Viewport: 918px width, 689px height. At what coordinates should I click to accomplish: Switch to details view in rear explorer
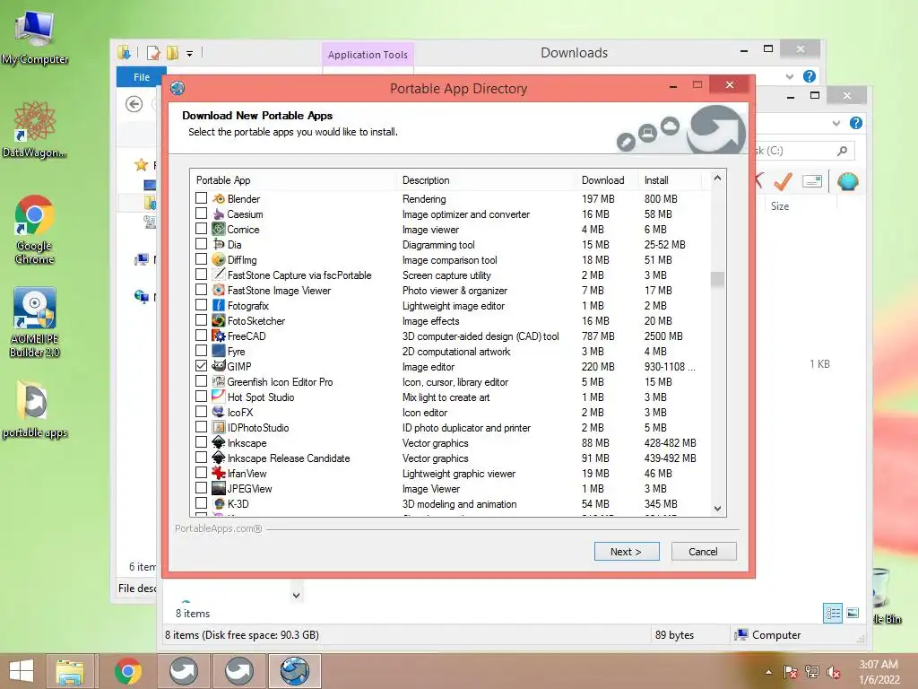[833, 614]
